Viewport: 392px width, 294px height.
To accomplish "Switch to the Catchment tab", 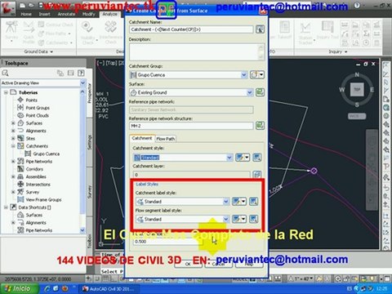I will (142, 138).
